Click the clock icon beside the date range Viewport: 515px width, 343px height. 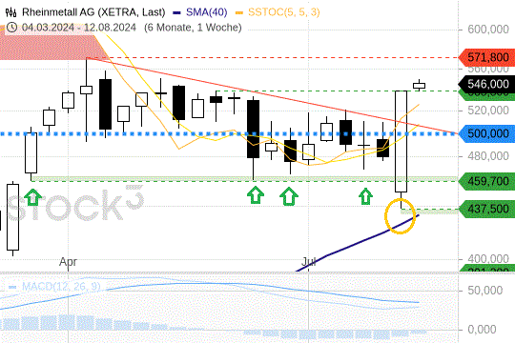(11, 28)
